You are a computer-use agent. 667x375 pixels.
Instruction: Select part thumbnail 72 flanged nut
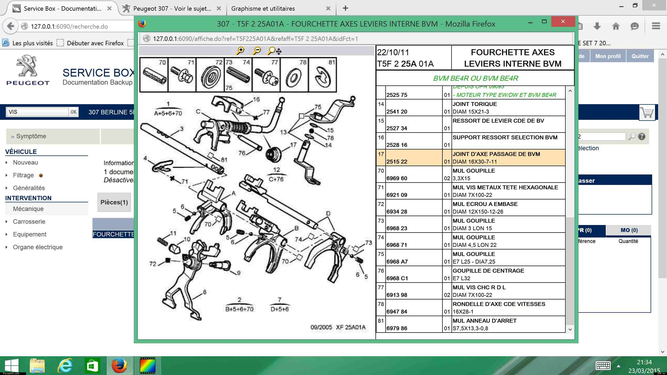pos(210,75)
